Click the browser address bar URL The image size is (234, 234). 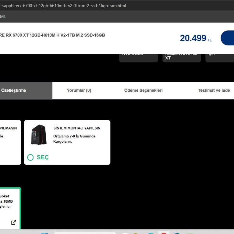point(63,6)
